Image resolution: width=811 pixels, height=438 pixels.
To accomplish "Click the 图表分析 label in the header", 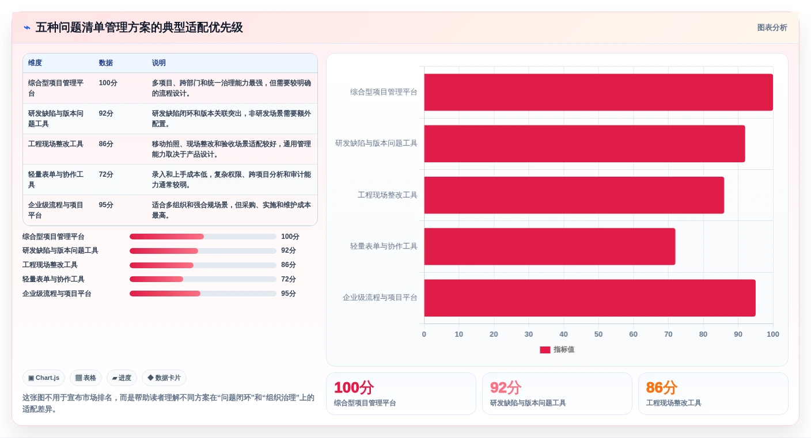I will pyautogui.click(x=772, y=28).
